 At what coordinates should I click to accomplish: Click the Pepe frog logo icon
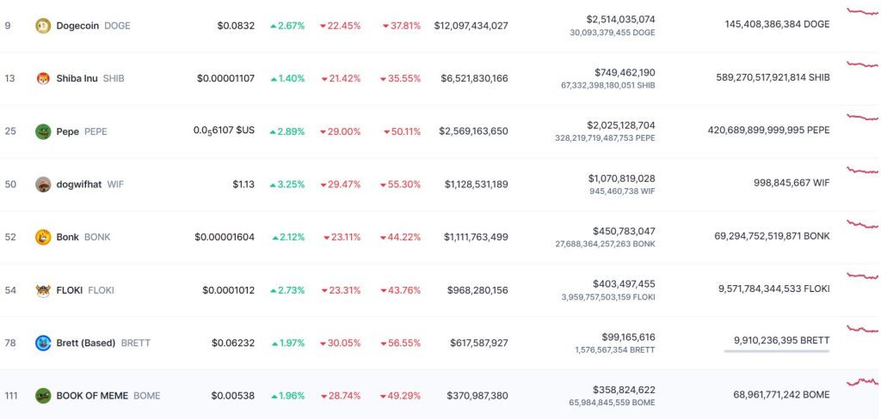coord(43,131)
